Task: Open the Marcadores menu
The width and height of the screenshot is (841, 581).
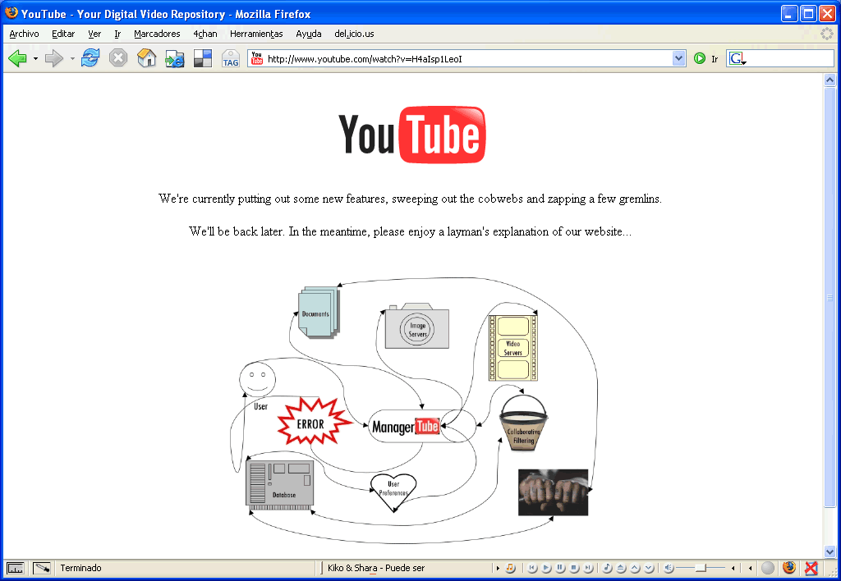Action: (157, 34)
